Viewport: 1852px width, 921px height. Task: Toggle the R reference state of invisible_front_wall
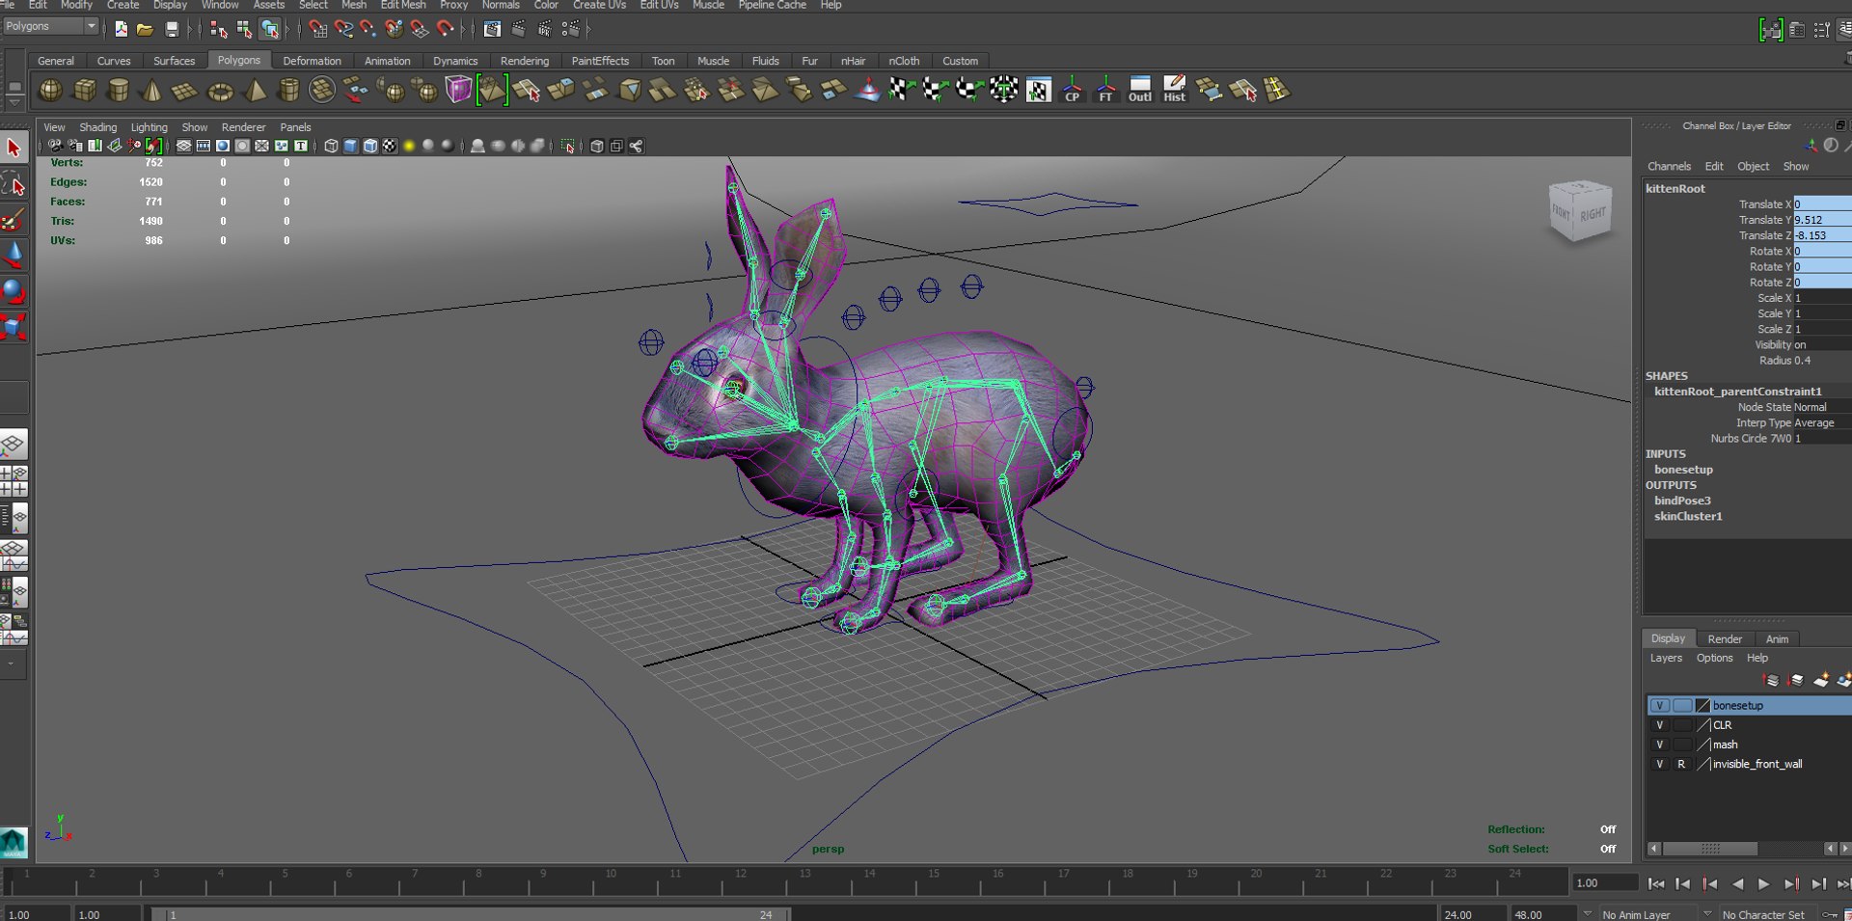[x=1681, y=764]
